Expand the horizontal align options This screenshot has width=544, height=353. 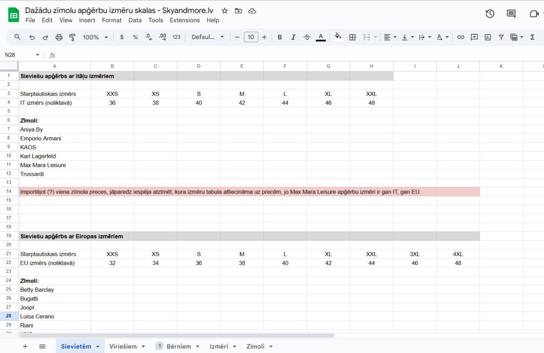point(393,37)
